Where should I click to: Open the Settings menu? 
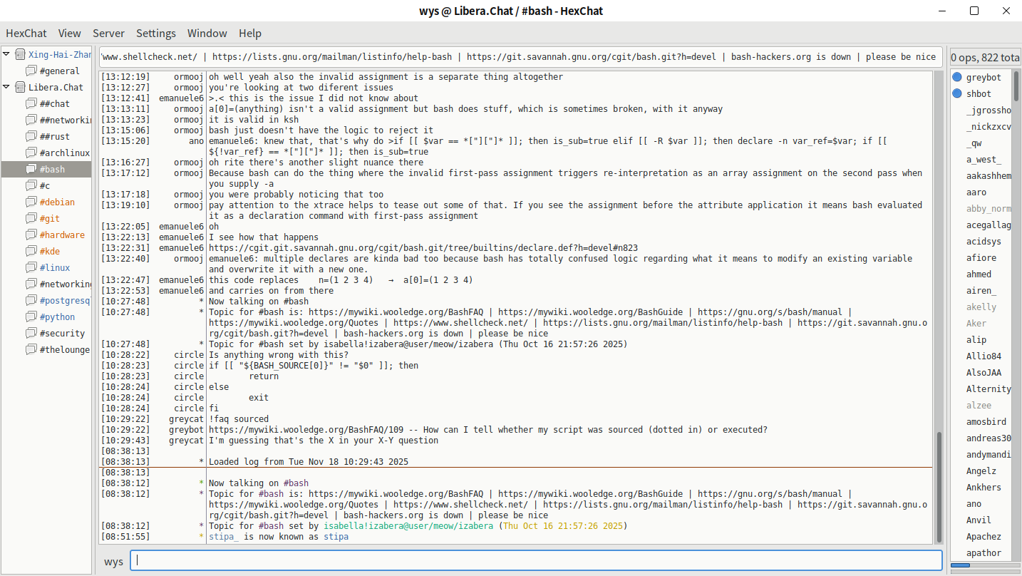click(155, 34)
